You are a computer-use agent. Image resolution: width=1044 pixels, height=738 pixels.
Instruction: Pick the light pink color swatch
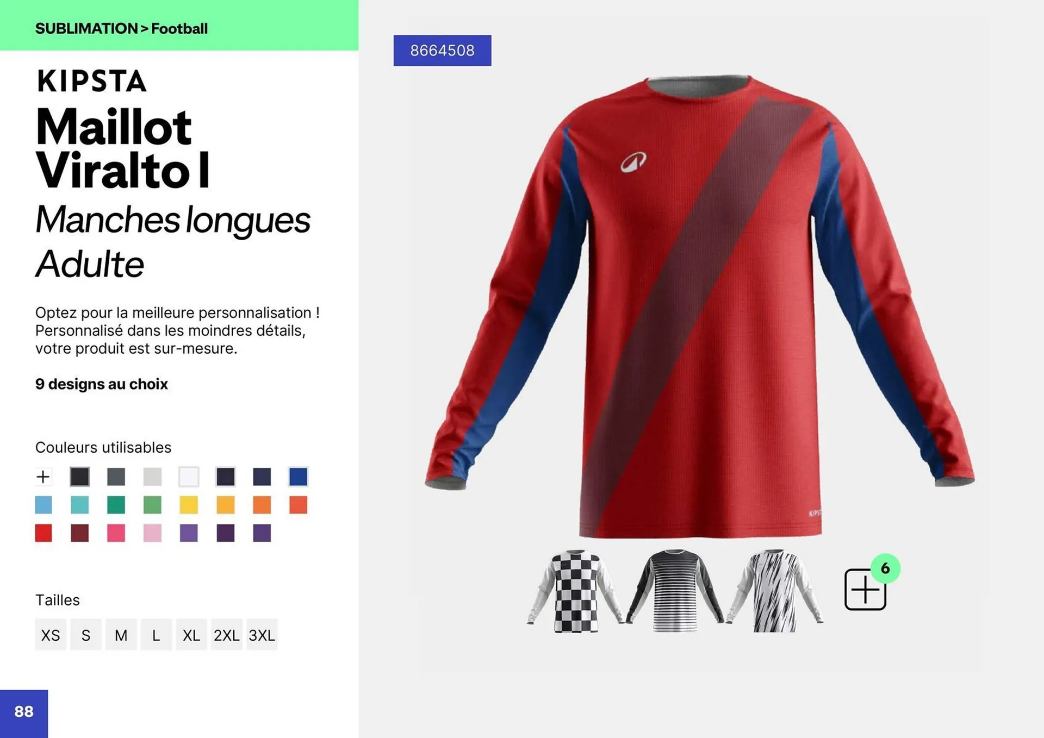(152, 533)
